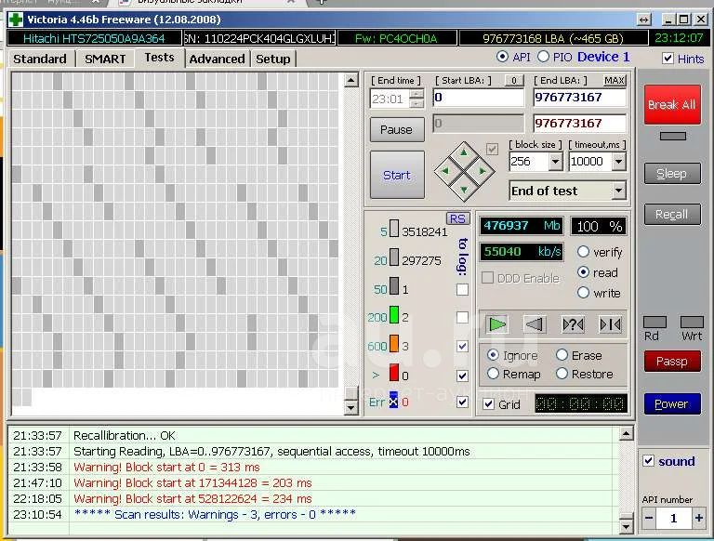The image size is (714, 541).
Task: Click the End time spinner up arrow
Action: coord(416,94)
